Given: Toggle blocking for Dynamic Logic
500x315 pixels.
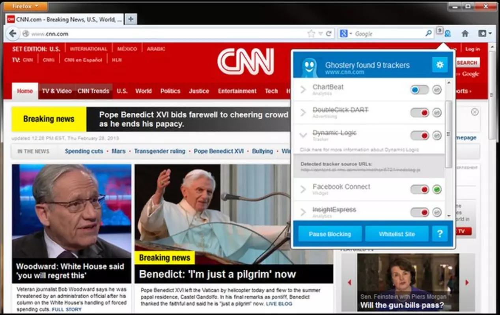Looking at the screenshot, I should 420,135.
